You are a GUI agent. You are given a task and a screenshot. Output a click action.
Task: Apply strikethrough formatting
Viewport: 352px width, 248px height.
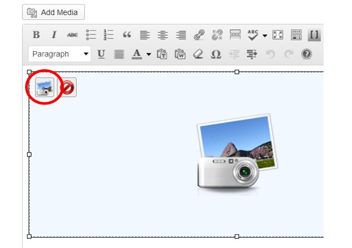click(x=72, y=35)
